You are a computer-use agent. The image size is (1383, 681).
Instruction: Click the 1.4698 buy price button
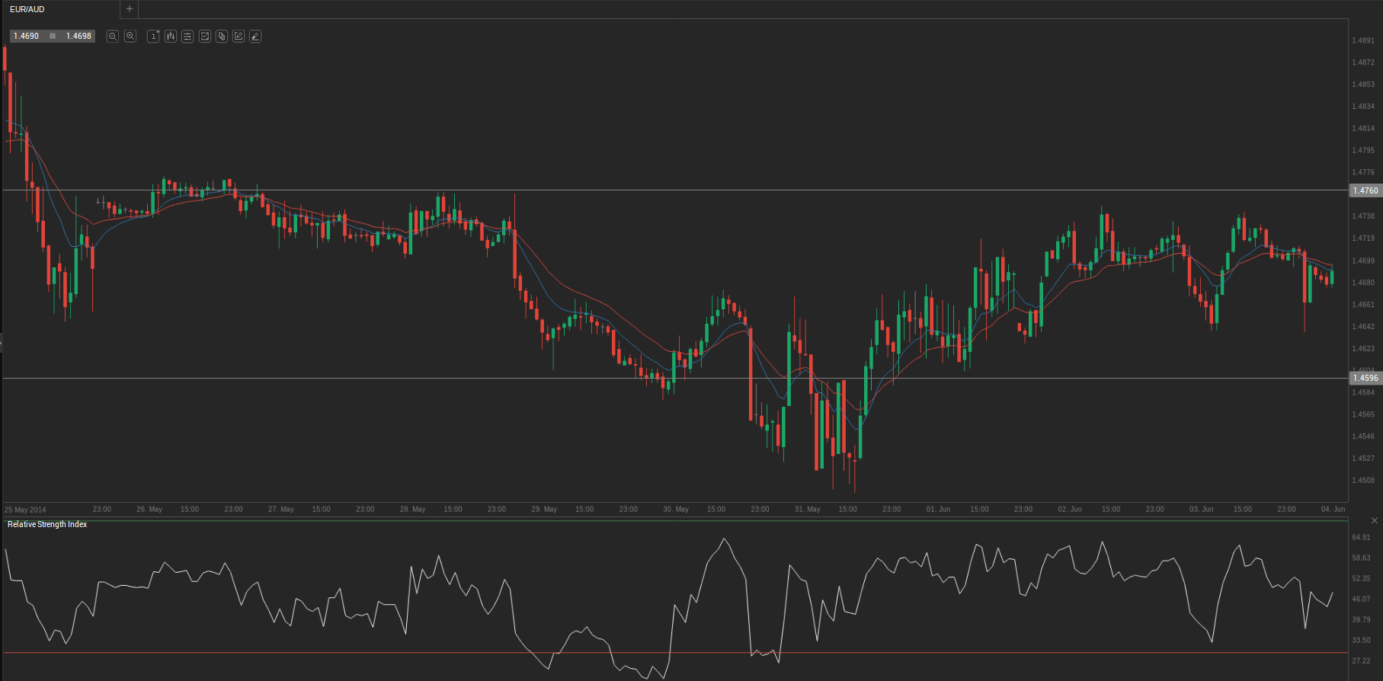pyautogui.click(x=78, y=37)
